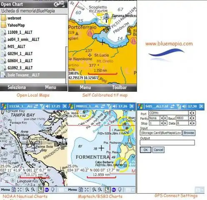The height and width of the screenshot is (200, 207).
Task: Click Cancel in GPS Connect Settings
Action: (x=158, y=150)
